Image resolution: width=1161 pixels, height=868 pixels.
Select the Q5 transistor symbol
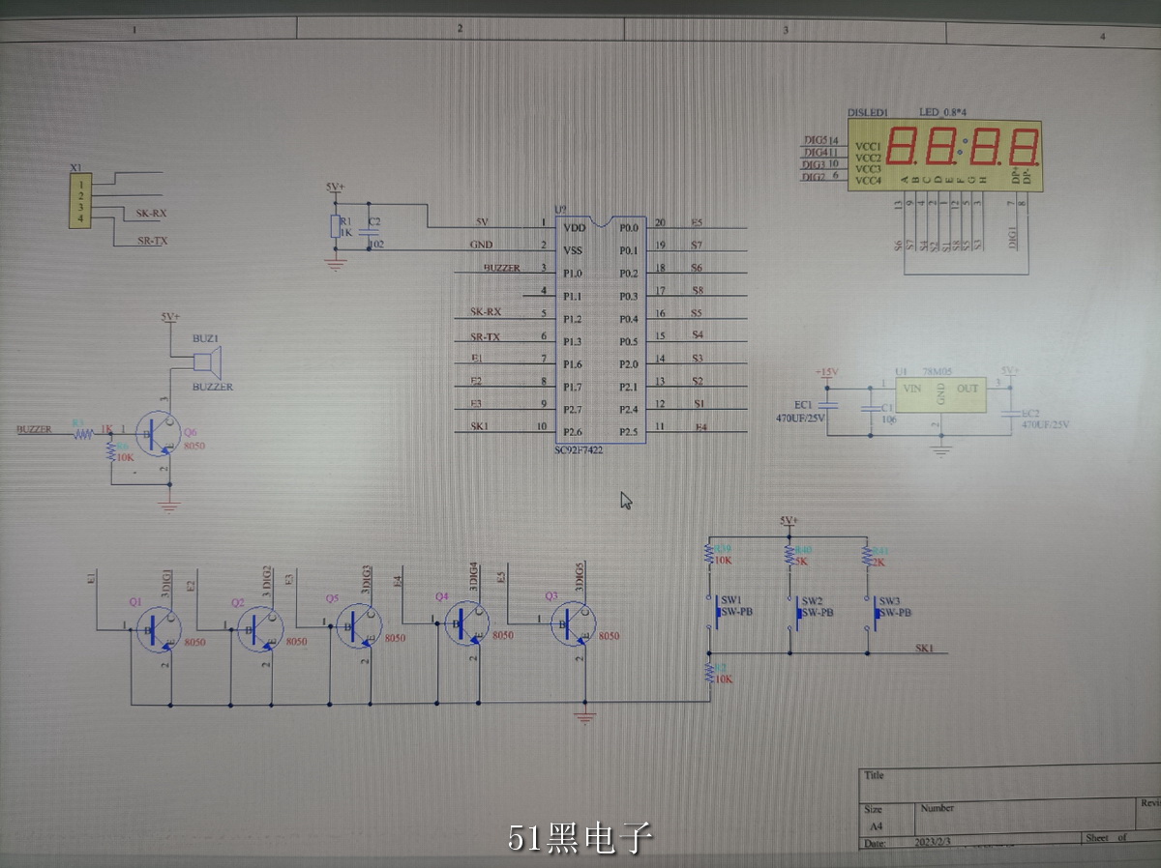(359, 626)
